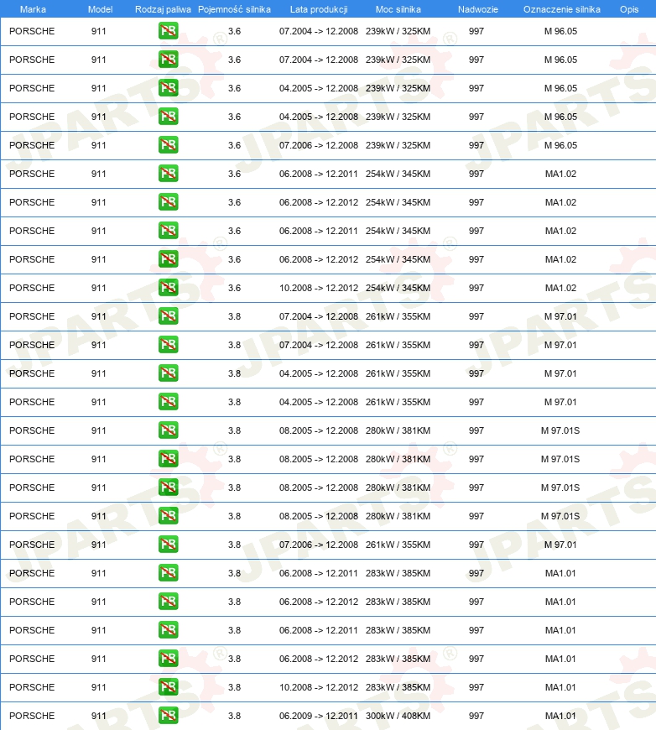Select 10.2008 -> 12.2012 in the 254kW row

319,288
